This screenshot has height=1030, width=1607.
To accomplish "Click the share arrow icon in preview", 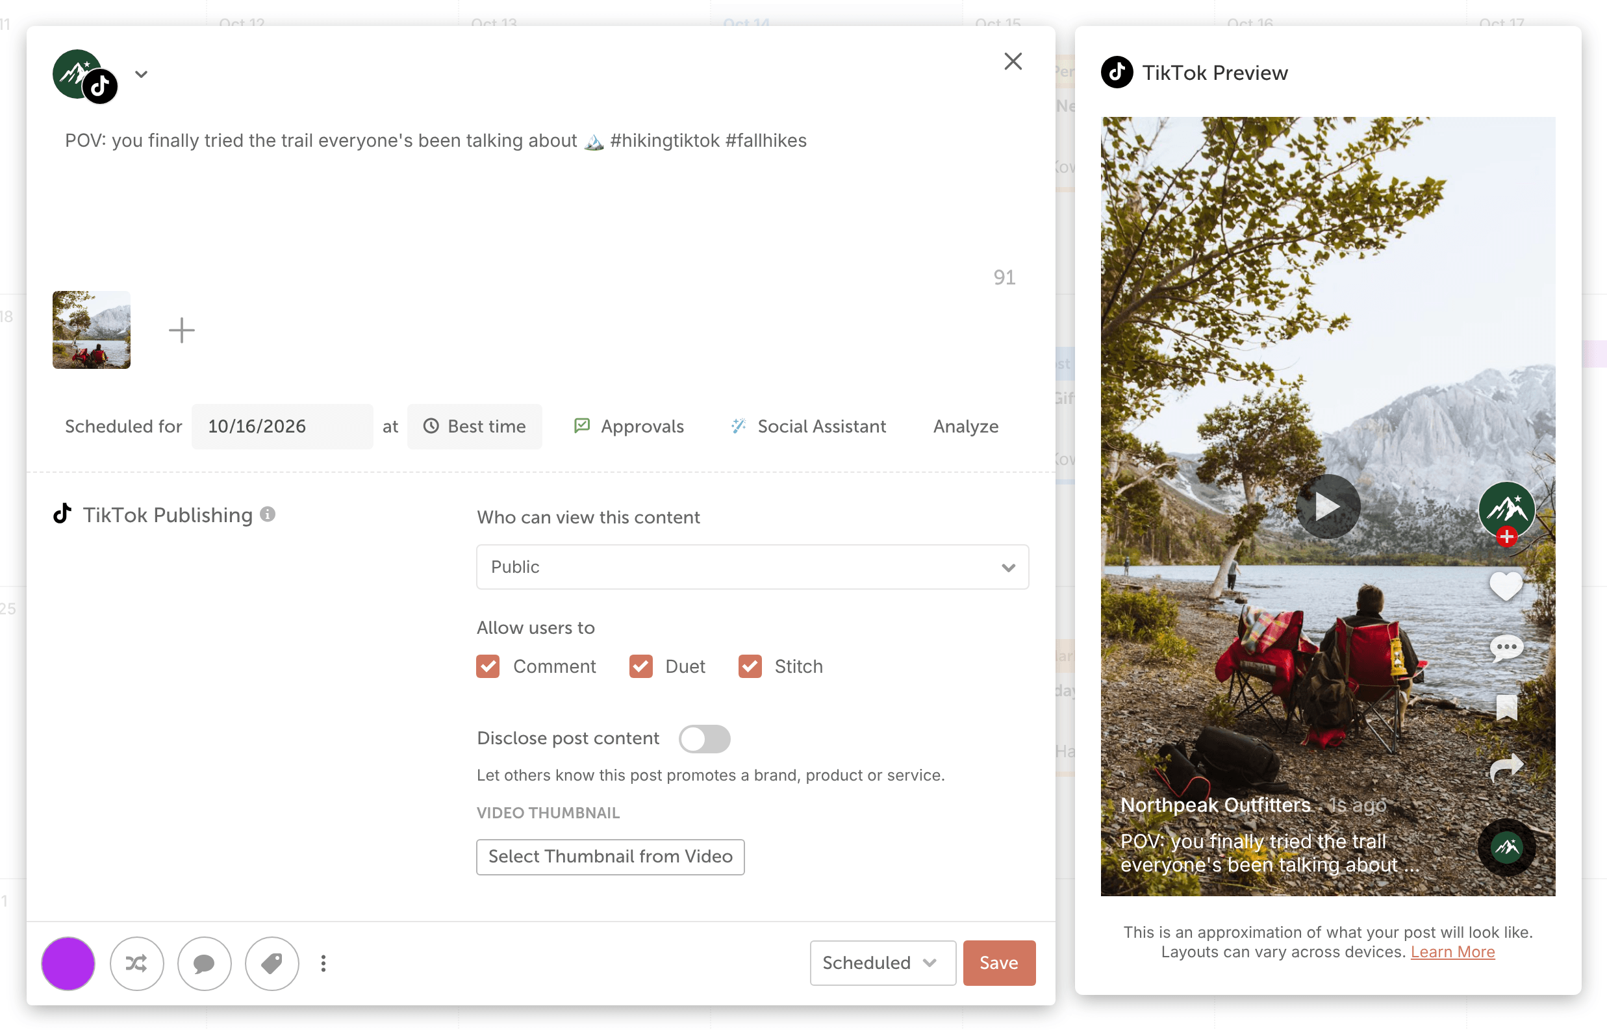I will tap(1506, 767).
